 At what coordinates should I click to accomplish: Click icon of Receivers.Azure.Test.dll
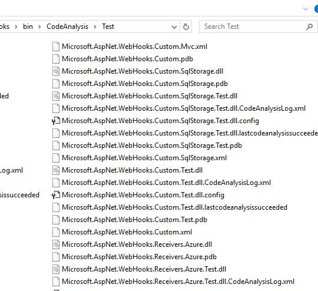56,269
